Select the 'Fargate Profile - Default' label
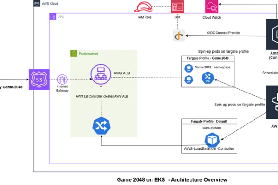Image resolution: width=278 pixels, height=185 pixels. (208, 122)
